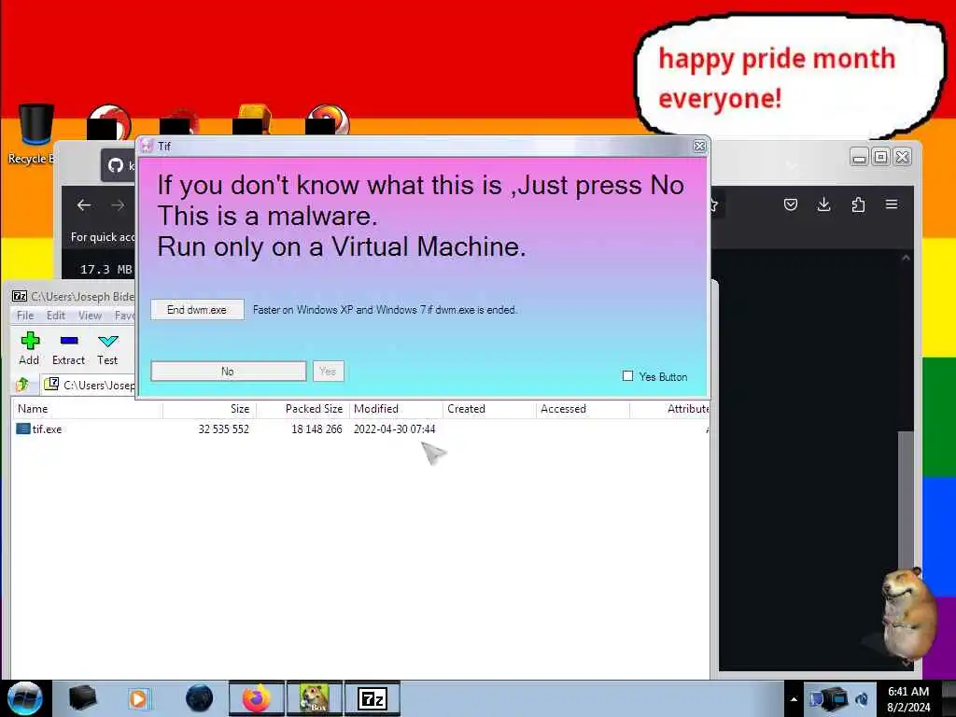
Task: Click the Add icon in 7-Zip
Action: 29,349
